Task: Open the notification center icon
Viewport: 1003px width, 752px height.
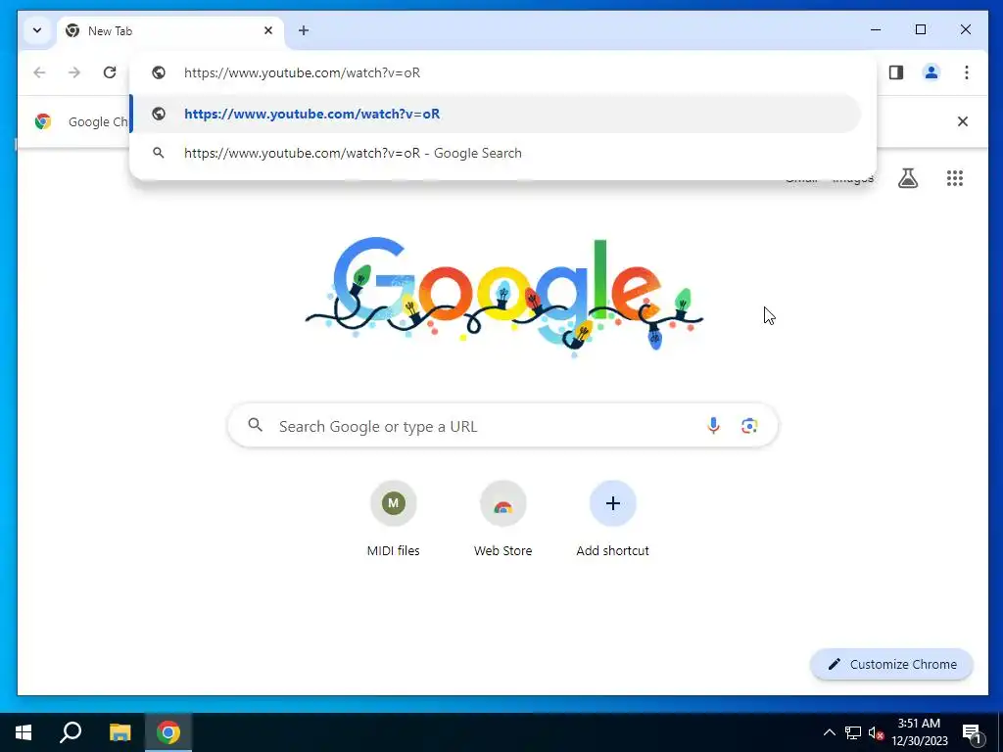Action: click(972, 732)
